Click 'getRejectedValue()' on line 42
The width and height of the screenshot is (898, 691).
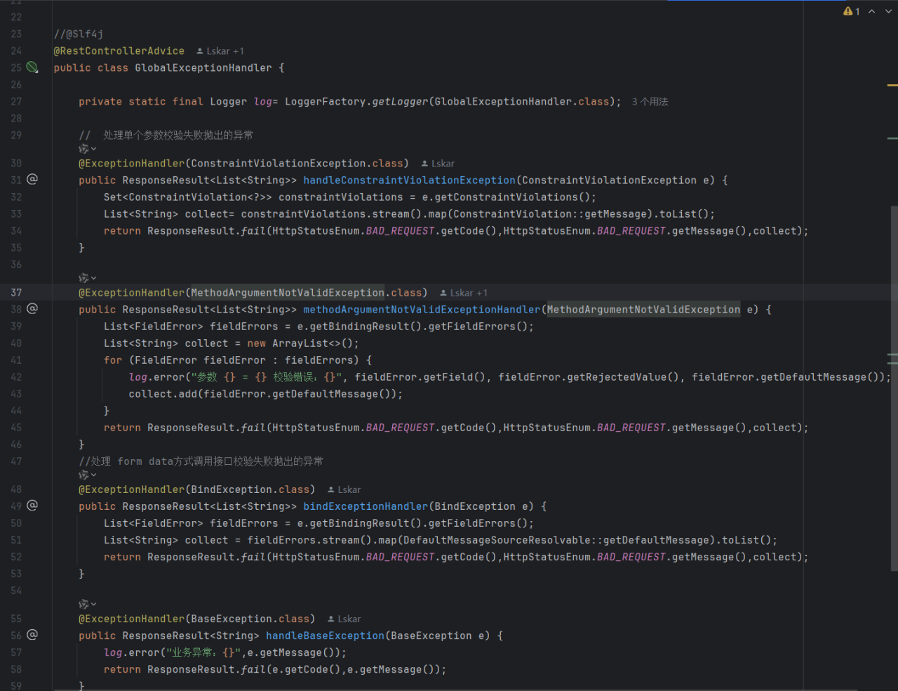(623, 377)
